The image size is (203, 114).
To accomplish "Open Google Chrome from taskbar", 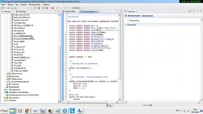I will pyautogui.click(x=27, y=111).
